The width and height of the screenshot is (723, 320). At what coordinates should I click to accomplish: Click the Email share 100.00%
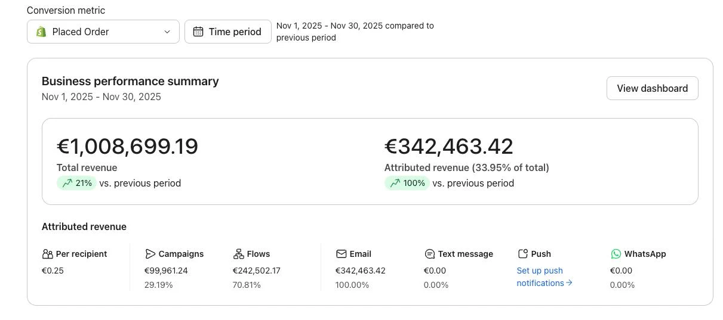click(352, 285)
